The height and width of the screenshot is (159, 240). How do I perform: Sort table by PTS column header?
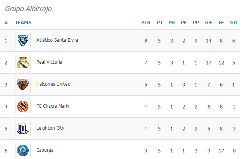pyautogui.click(x=146, y=23)
